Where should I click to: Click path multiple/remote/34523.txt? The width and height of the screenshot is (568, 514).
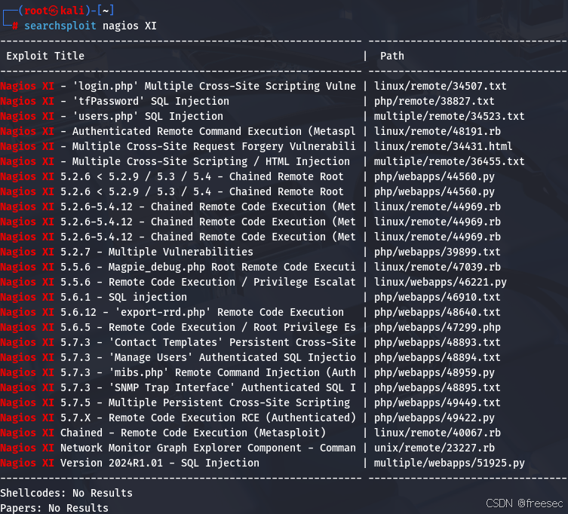coord(449,116)
